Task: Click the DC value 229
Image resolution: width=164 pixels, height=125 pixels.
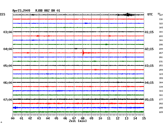Action: 161,112
